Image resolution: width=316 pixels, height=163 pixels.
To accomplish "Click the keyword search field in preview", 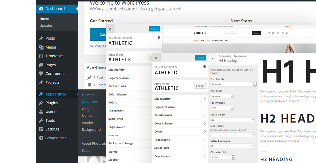I will tap(237, 33).
